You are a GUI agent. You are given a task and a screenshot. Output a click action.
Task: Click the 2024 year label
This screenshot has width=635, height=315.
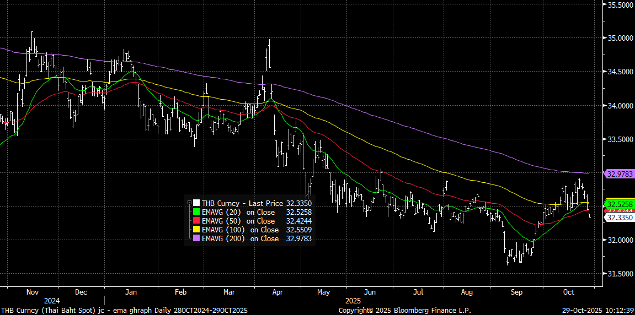(x=52, y=301)
